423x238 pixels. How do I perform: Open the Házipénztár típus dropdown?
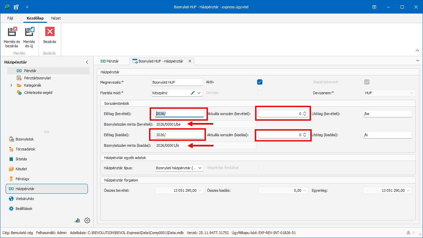tap(200, 168)
